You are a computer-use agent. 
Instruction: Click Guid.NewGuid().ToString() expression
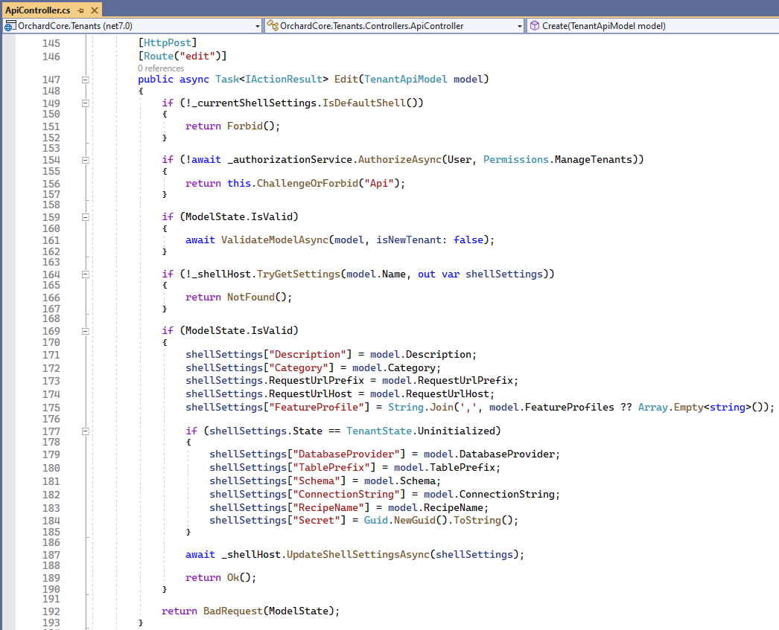[x=438, y=521]
